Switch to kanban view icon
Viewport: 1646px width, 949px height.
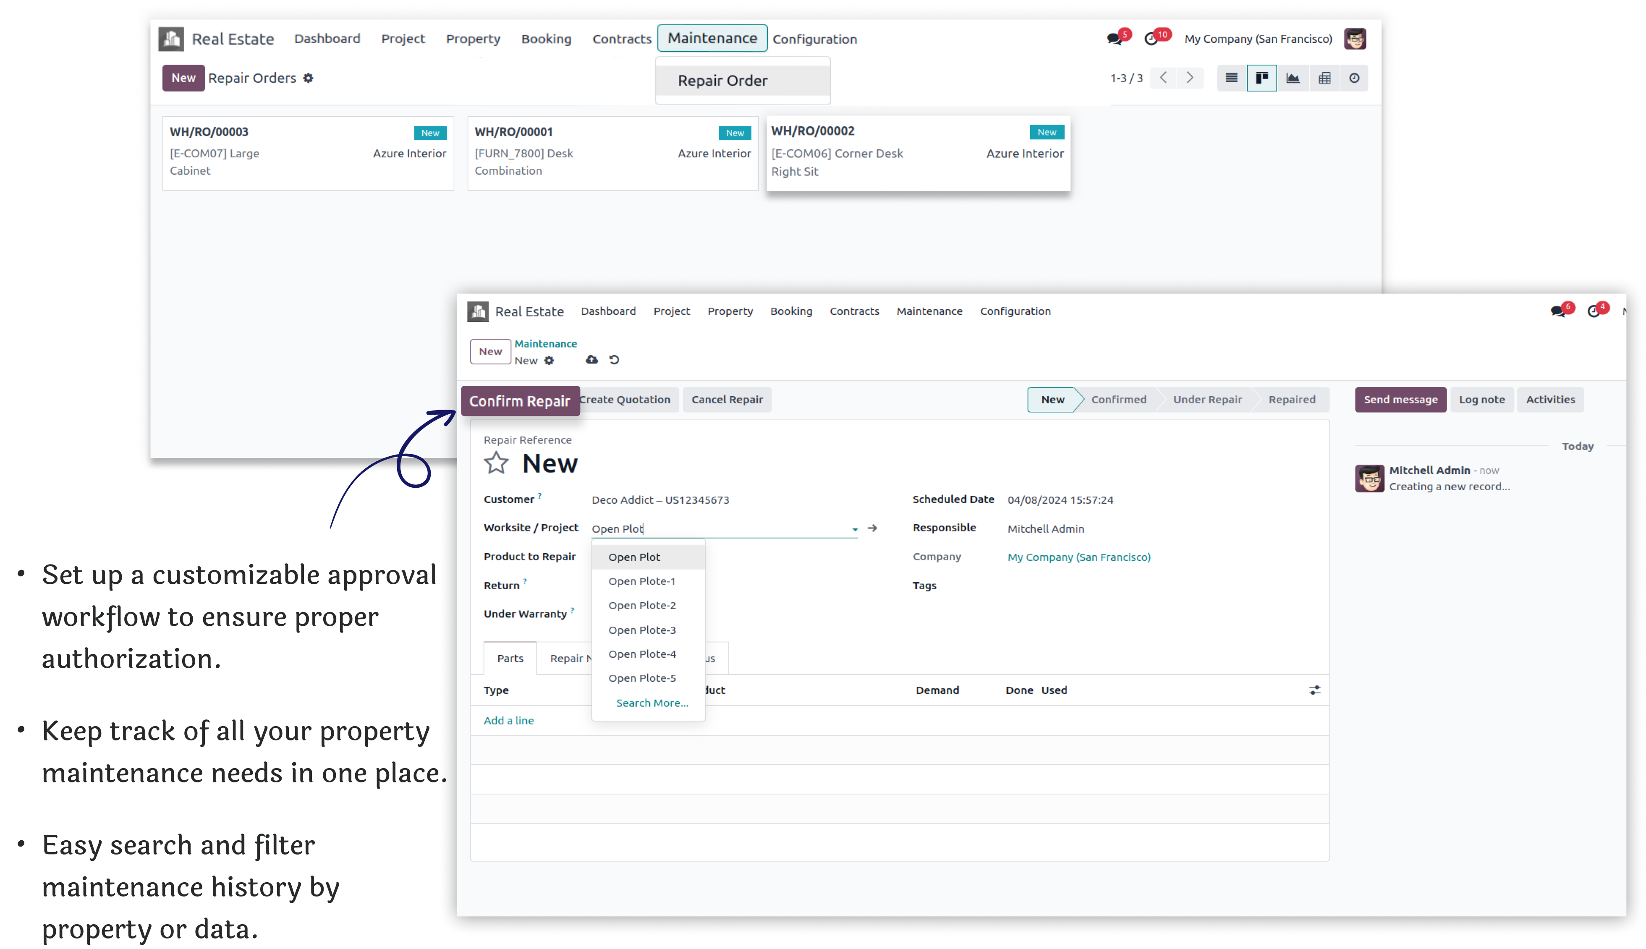tap(1262, 78)
